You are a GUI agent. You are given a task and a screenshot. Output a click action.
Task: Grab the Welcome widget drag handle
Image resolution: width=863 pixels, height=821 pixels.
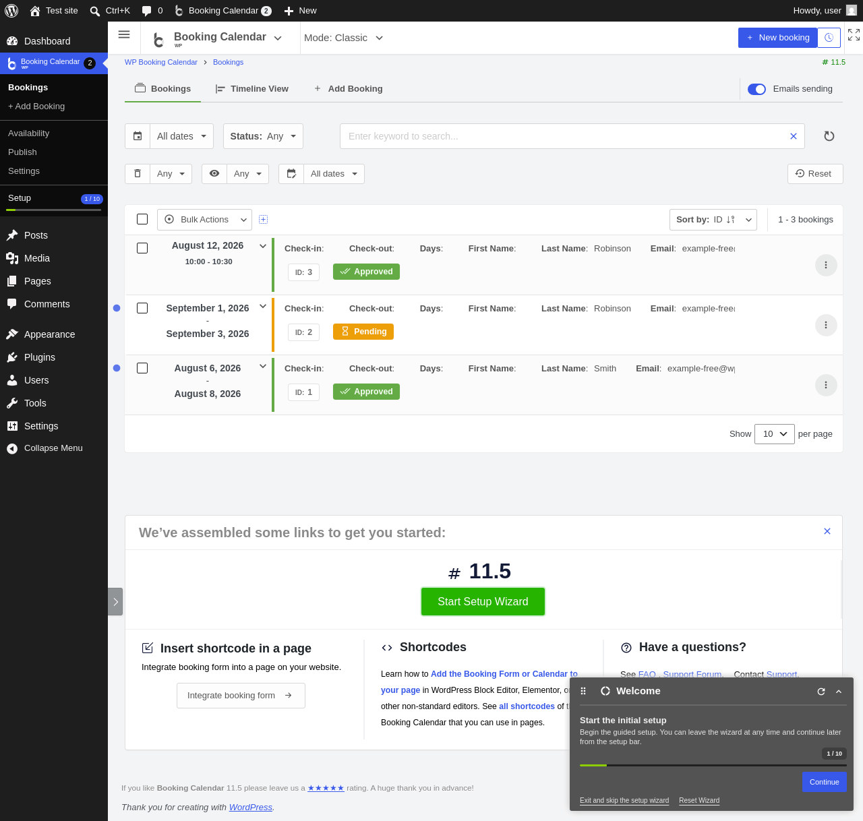(x=583, y=691)
